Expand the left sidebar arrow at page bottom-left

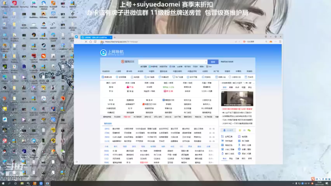pos(77,162)
